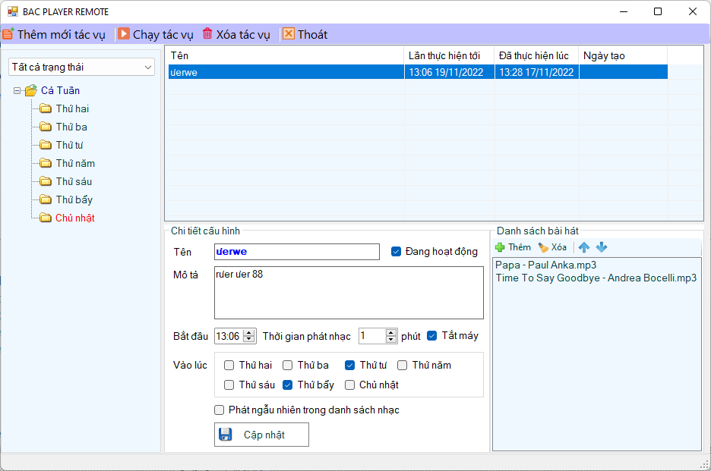Select Thứ tư folder in tree
Screen dimensions: 711x471
point(69,145)
